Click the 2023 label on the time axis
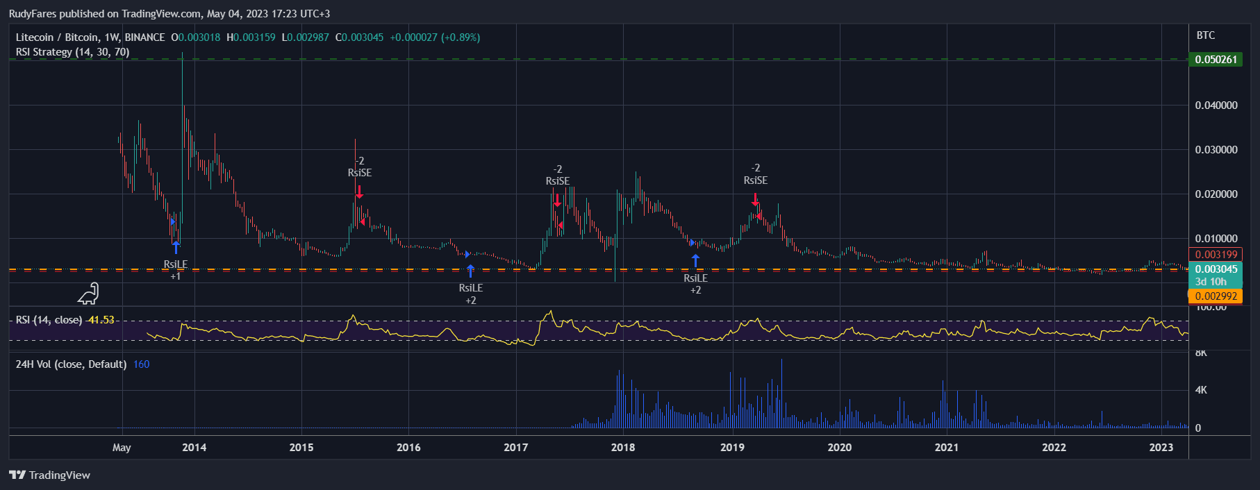 1161,448
